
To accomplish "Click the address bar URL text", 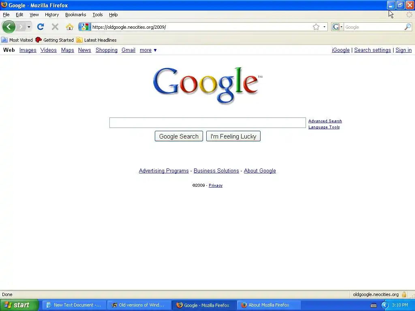I will (129, 27).
